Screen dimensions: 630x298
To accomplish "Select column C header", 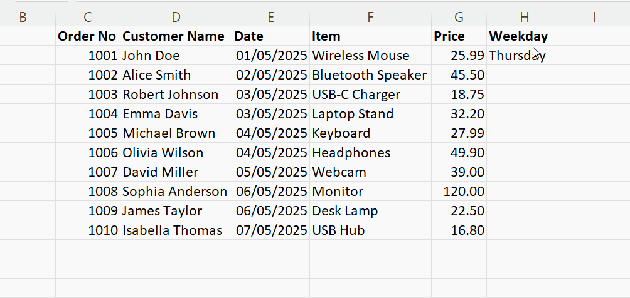I will (88, 18).
